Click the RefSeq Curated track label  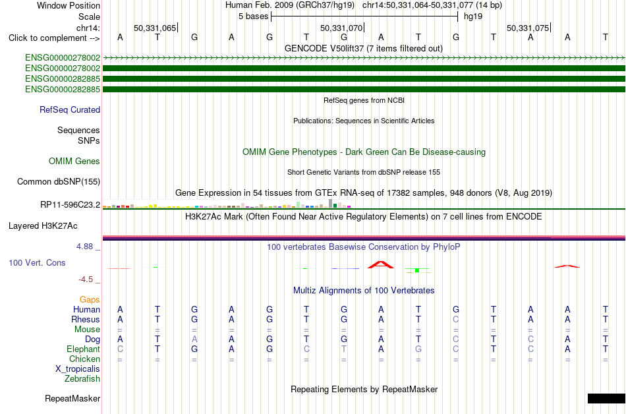coord(70,110)
